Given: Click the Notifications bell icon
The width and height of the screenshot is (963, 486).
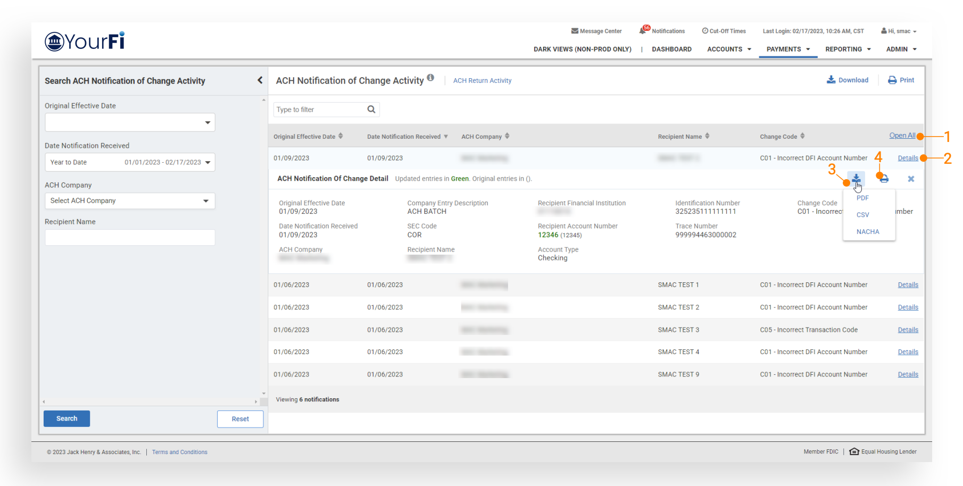Looking at the screenshot, I should (x=643, y=31).
